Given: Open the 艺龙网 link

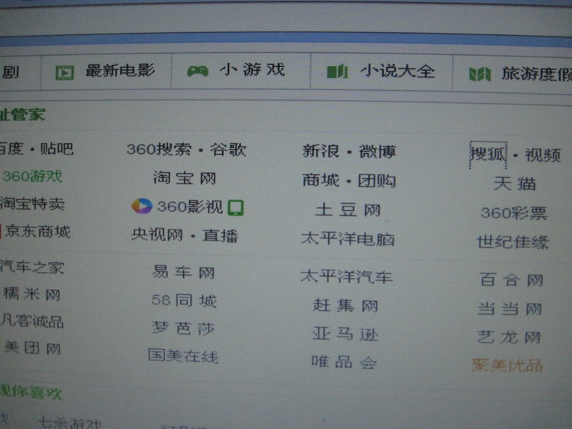Looking at the screenshot, I should [x=509, y=337].
